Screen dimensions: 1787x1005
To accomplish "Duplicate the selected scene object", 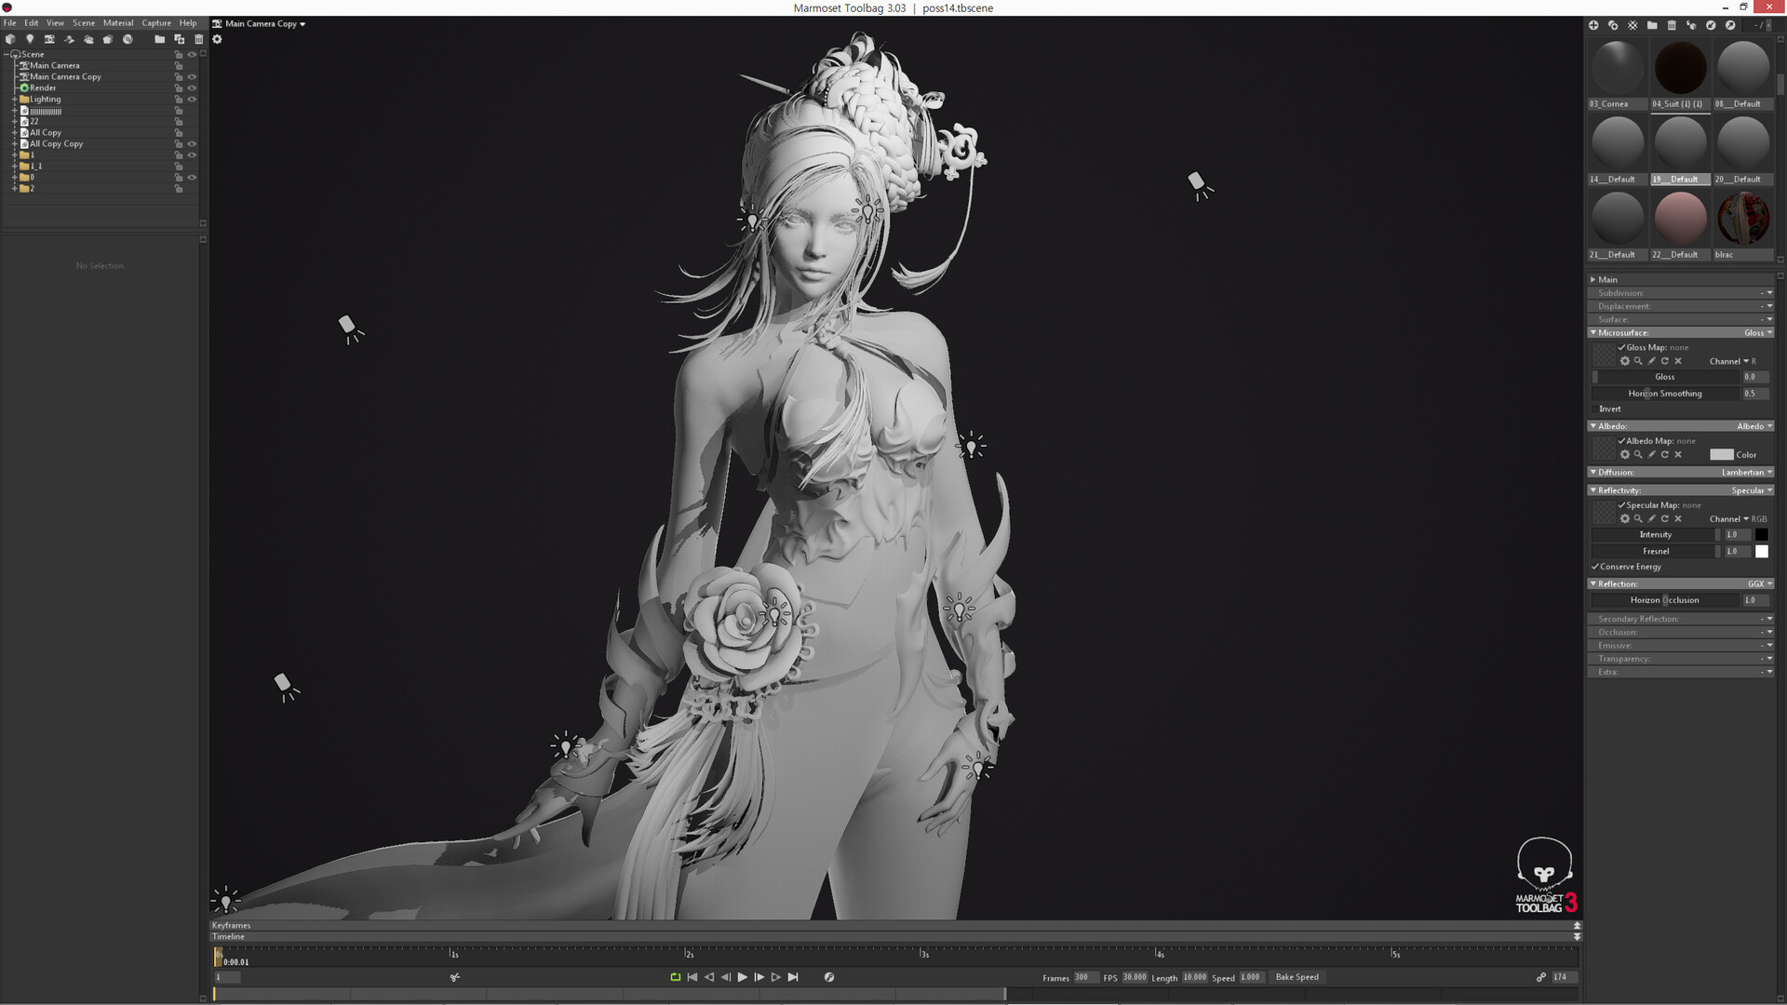I will pos(180,39).
